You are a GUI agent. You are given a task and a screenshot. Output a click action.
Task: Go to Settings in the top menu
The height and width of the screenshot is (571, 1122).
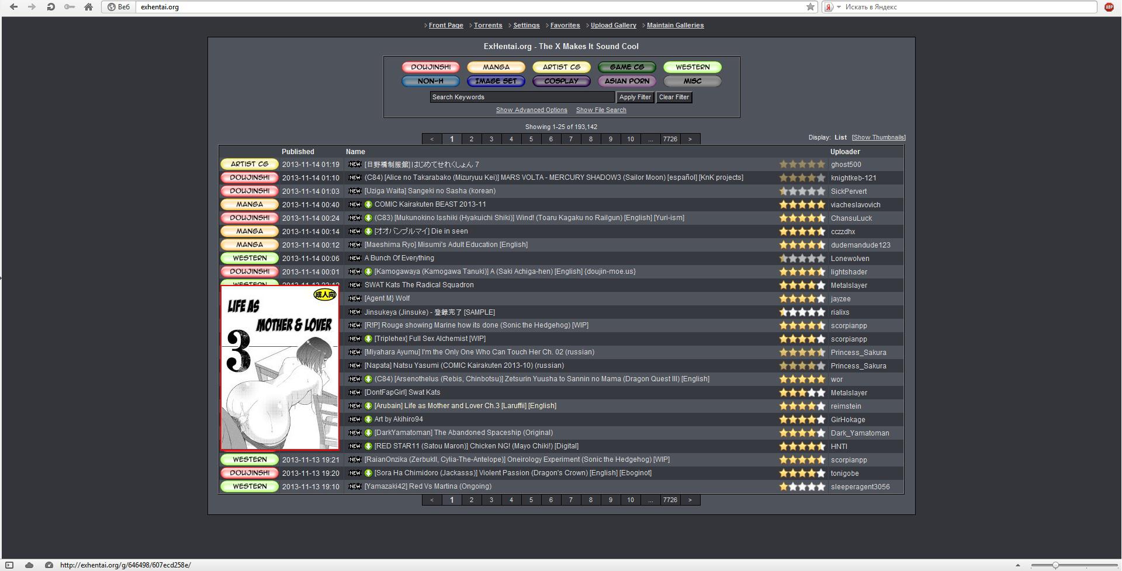(526, 26)
